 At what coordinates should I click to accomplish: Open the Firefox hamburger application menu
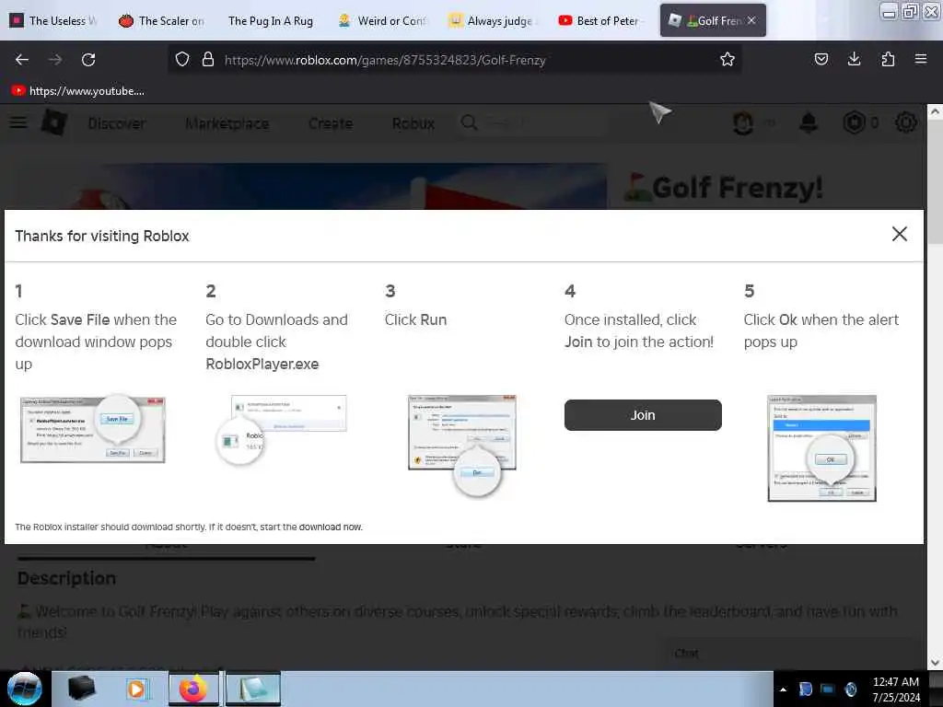[921, 59]
